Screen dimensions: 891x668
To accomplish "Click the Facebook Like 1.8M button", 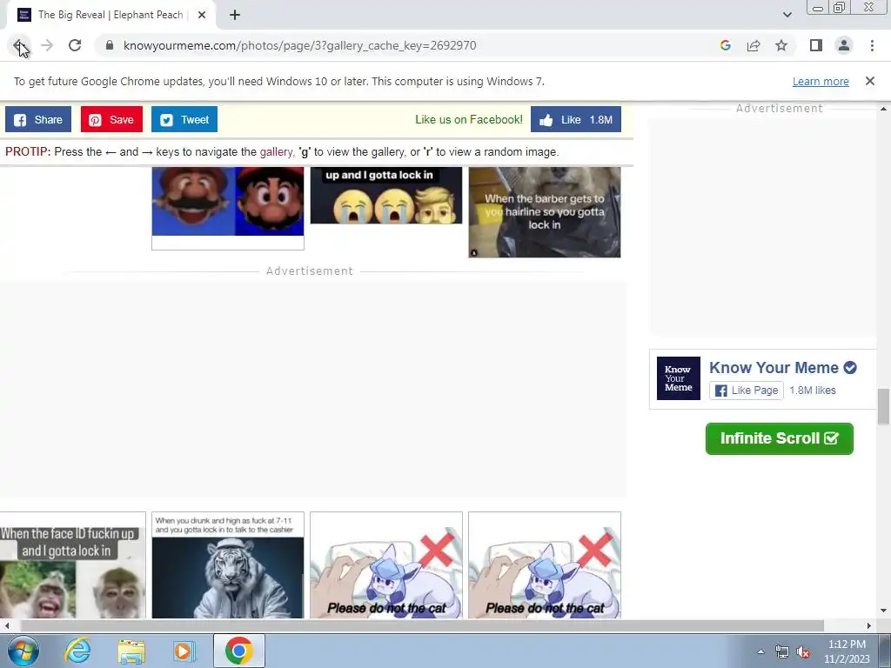I will click(x=576, y=119).
